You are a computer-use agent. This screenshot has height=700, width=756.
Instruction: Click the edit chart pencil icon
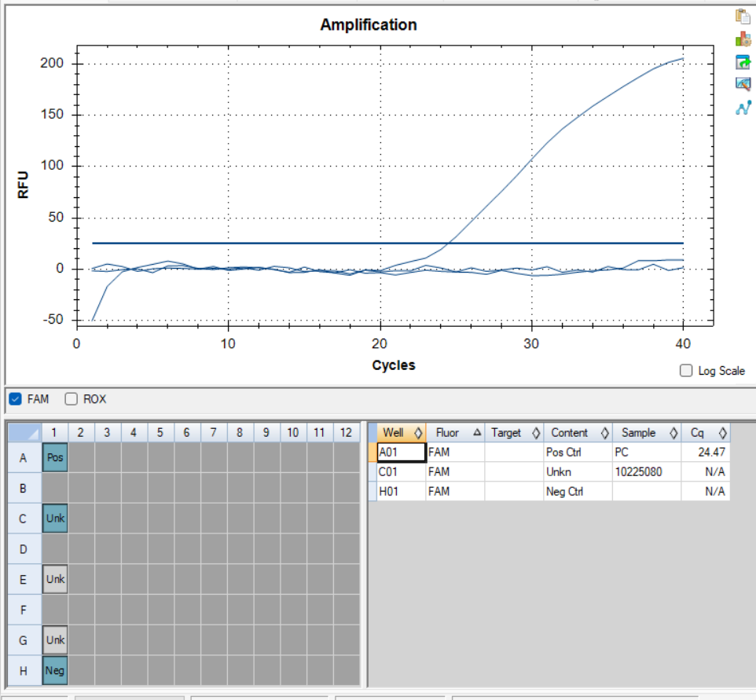(x=742, y=84)
